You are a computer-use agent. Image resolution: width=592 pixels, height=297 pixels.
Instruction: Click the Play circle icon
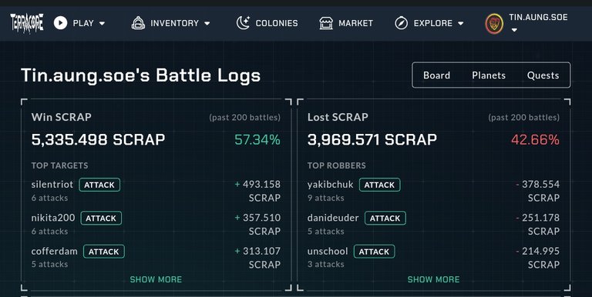point(60,23)
